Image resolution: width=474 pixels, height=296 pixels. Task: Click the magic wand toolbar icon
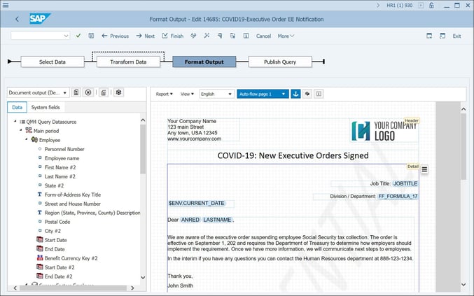pyautogui.click(x=207, y=36)
